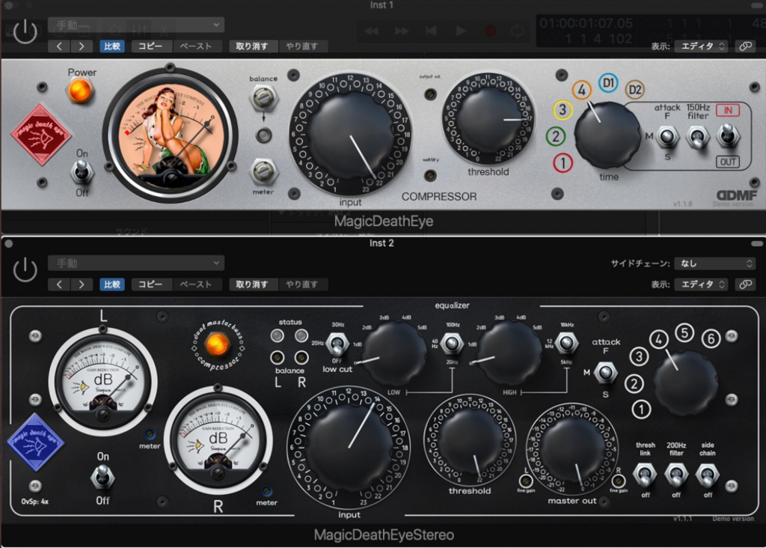Viewport: 766px width, 548px height.
Task: Open Inst 2 view mode dropdown
Action: (x=701, y=284)
